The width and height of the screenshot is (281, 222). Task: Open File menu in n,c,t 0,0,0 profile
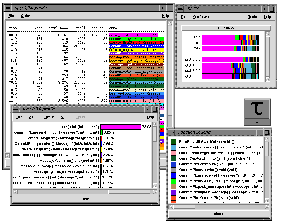19,117
